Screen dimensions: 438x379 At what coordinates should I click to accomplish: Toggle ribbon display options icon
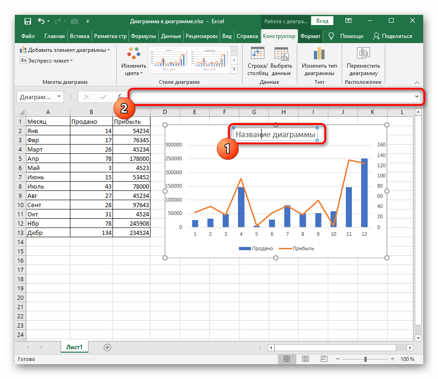pos(348,21)
